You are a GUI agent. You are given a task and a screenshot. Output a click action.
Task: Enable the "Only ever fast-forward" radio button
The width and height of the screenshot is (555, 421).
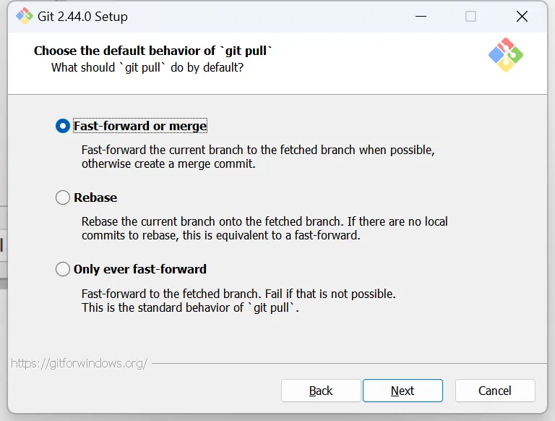pos(63,269)
